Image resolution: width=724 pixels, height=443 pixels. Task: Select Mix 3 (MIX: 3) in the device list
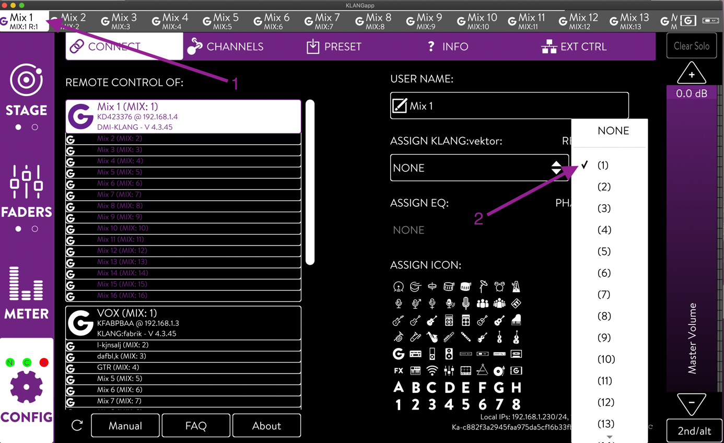coord(183,150)
